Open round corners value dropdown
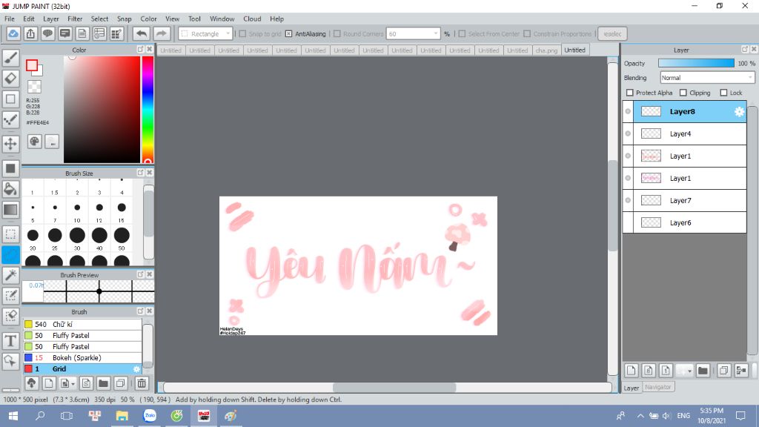 pyautogui.click(x=436, y=34)
